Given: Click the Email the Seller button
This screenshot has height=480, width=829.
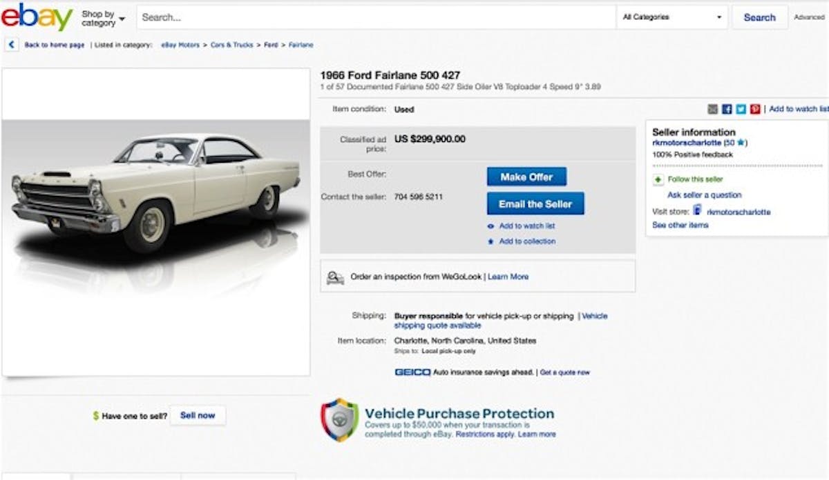Looking at the screenshot, I should coord(535,204).
